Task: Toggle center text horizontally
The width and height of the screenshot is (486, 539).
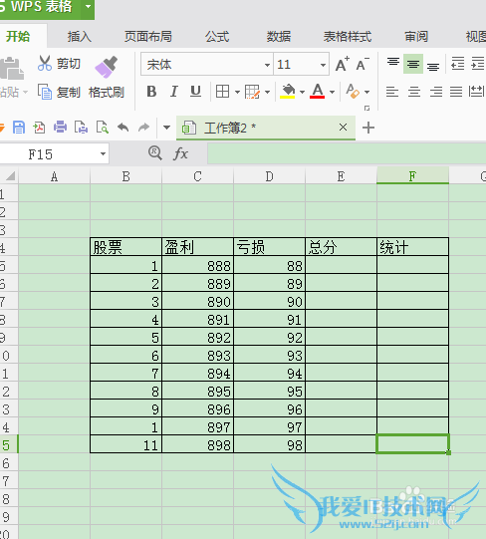Action: point(414,92)
